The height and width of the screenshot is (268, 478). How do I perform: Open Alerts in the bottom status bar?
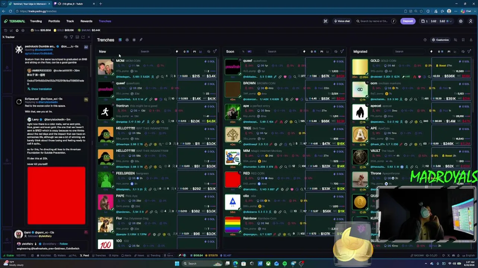click(126, 256)
